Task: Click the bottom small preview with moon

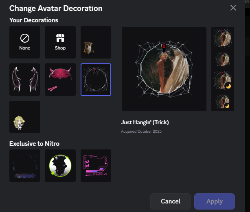Action: click(x=223, y=101)
